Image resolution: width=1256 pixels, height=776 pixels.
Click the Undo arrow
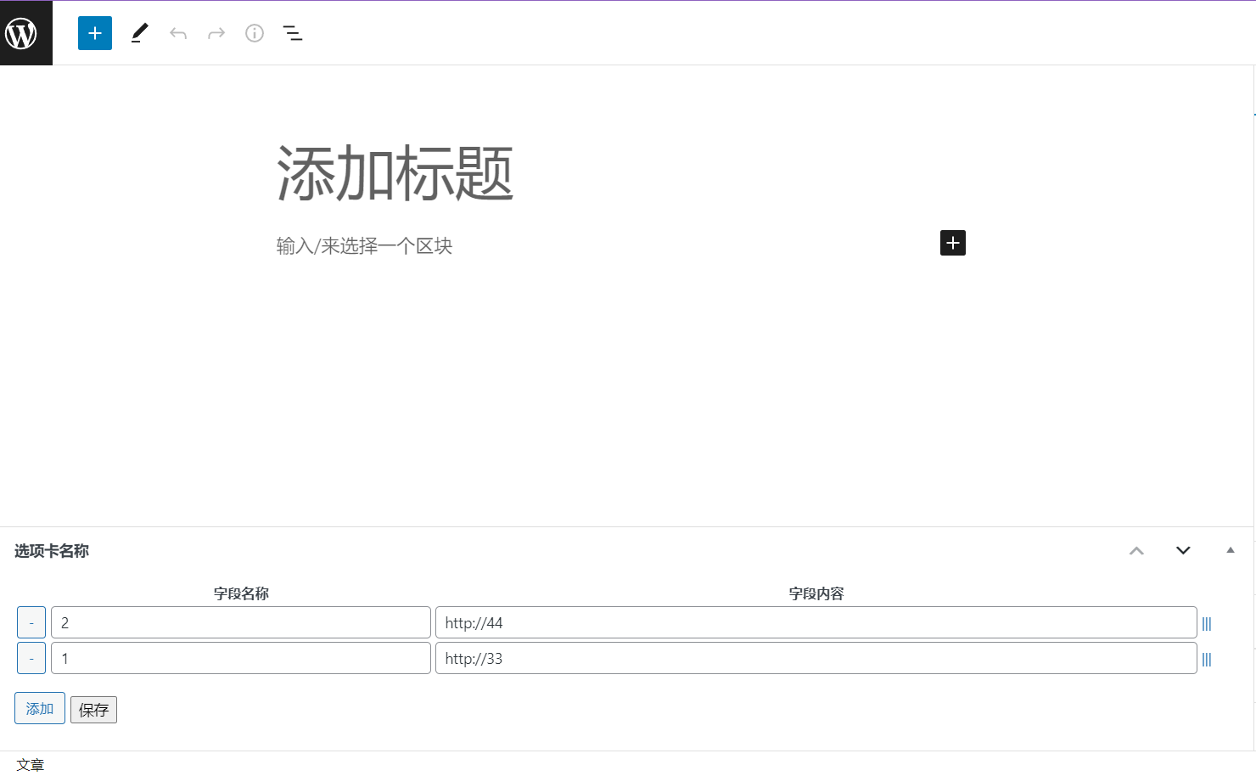[178, 33]
